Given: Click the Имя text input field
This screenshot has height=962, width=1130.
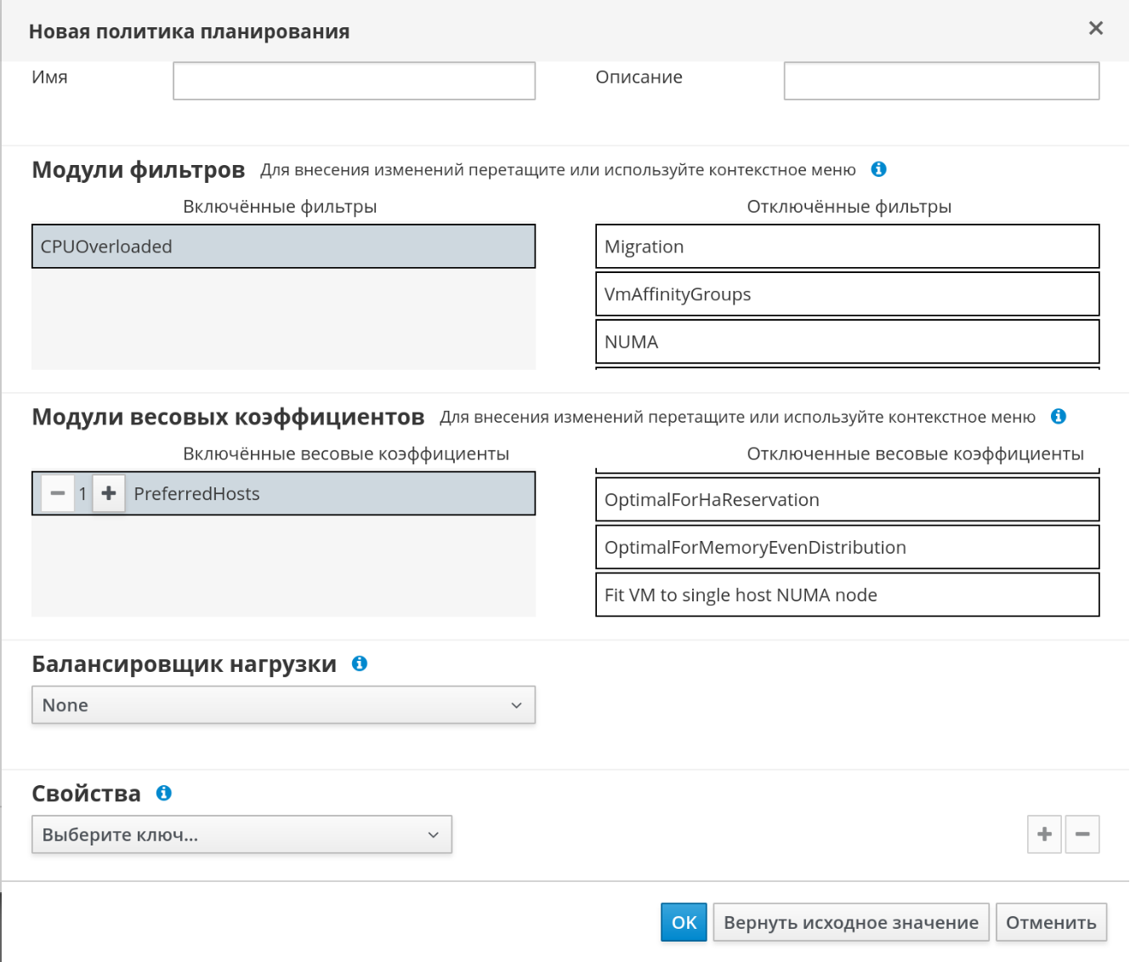Looking at the screenshot, I should pos(354,81).
